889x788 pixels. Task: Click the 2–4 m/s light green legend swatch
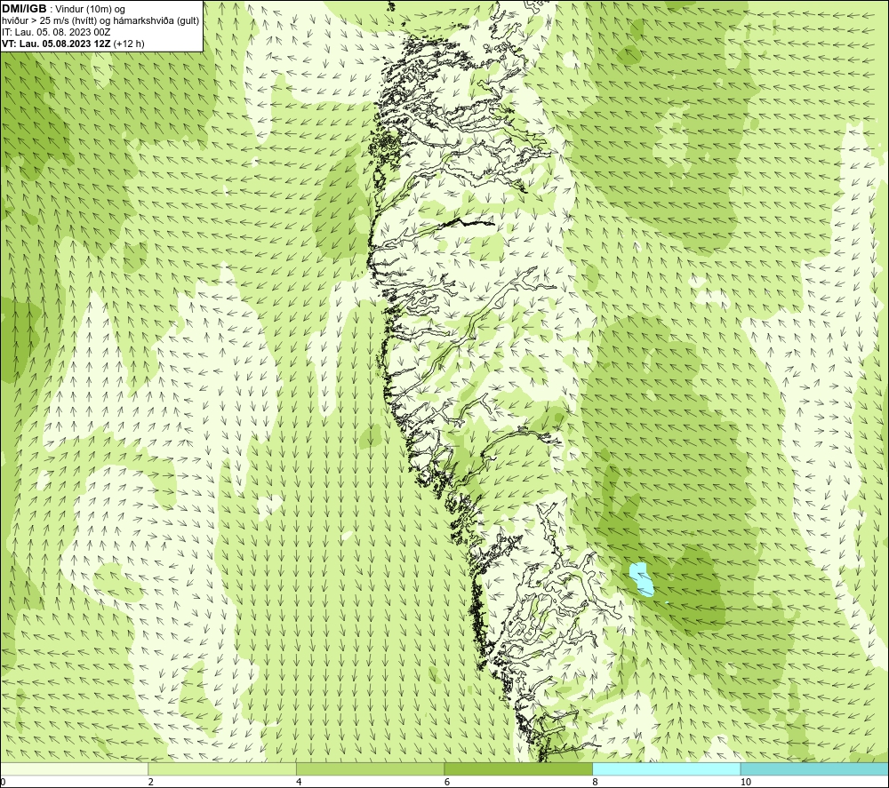click(x=222, y=768)
